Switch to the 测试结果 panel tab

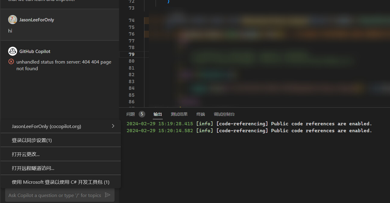179,114
